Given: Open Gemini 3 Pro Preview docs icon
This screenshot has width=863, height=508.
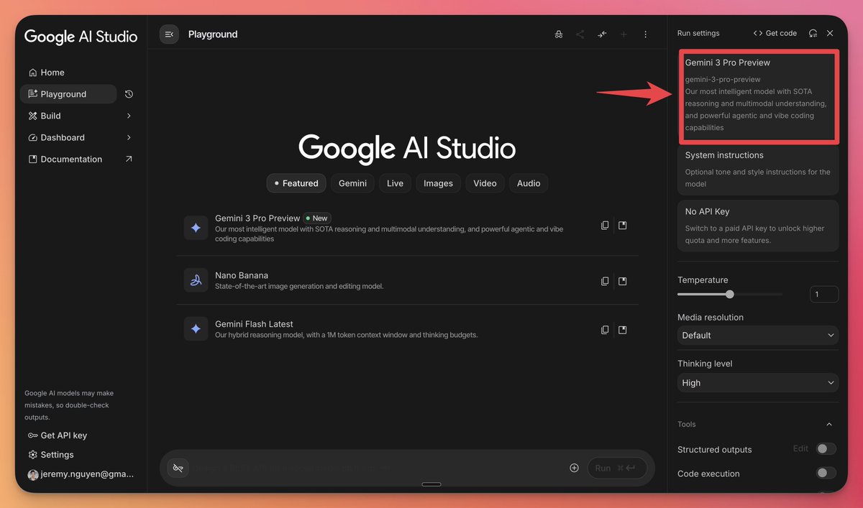Looking at the screenshot, I should pos(623,226).
